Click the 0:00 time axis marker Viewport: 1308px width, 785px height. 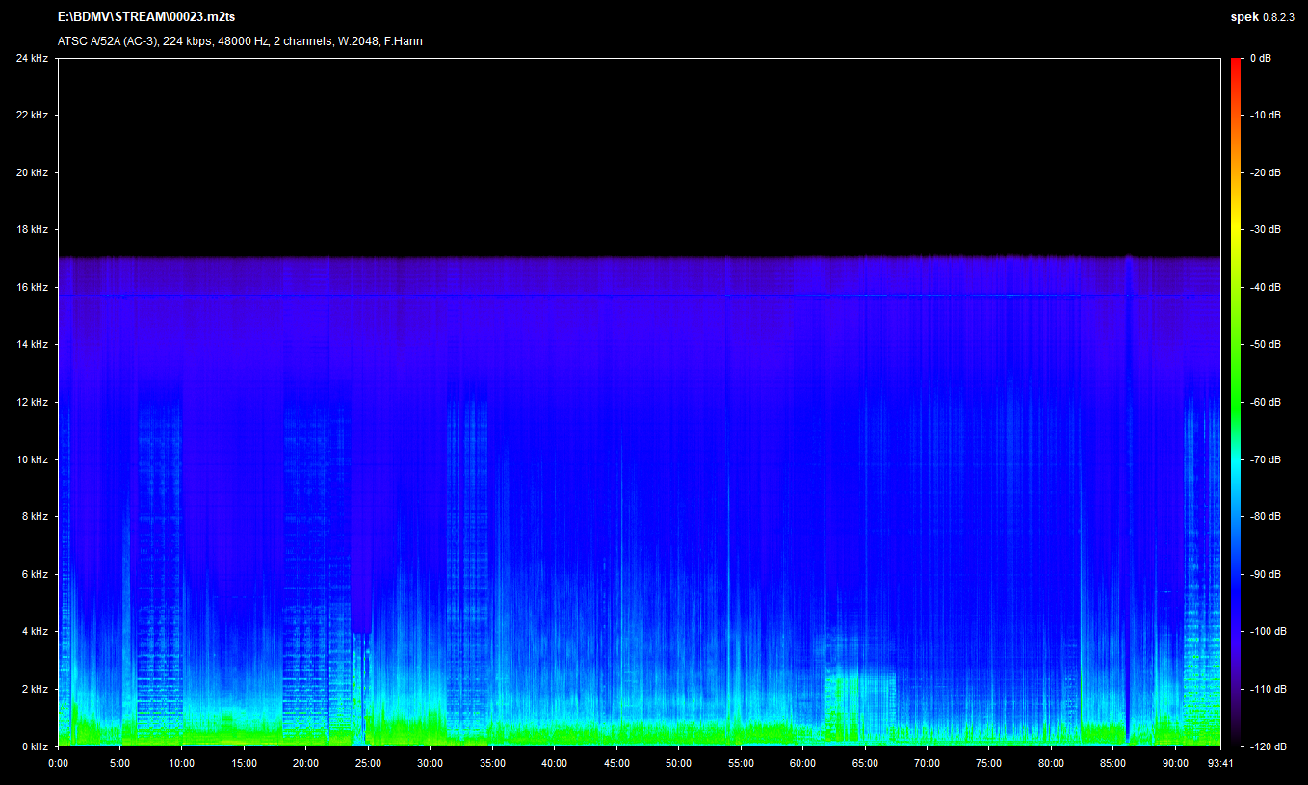[58, 763]
